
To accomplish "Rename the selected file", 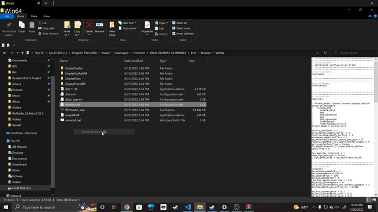I will 99,28.
